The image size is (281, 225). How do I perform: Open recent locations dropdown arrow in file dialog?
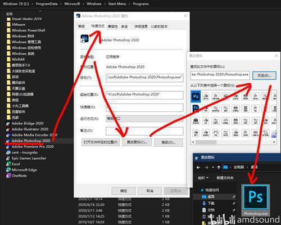click(213, 167)
